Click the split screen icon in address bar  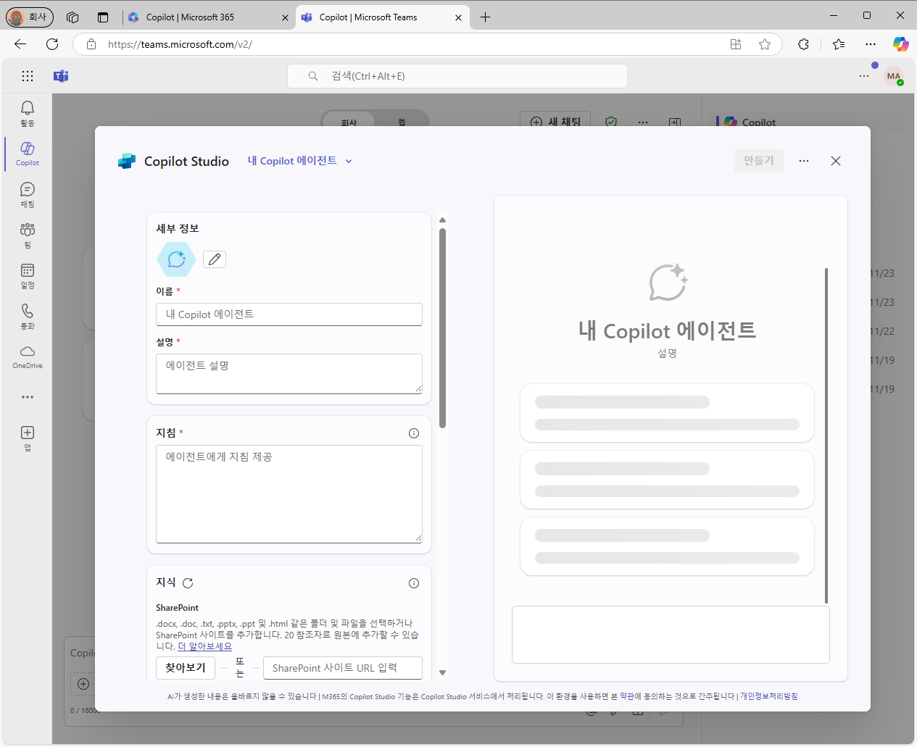(x=736, y=44)
